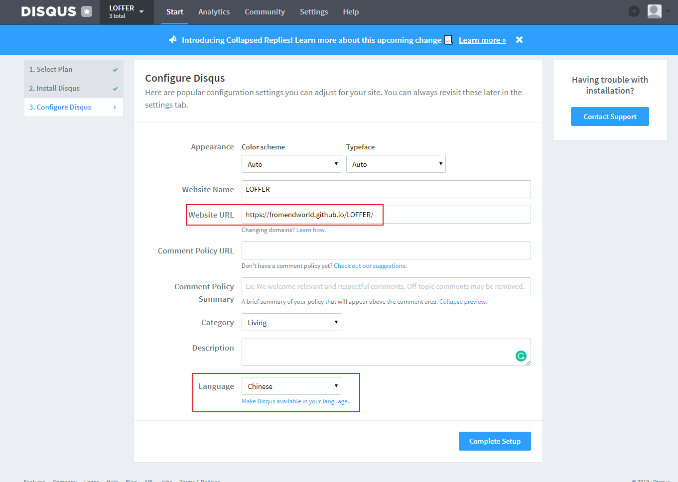Click the Website Name input field
Screen dimensions: 678x482
(x=386, y=189)
